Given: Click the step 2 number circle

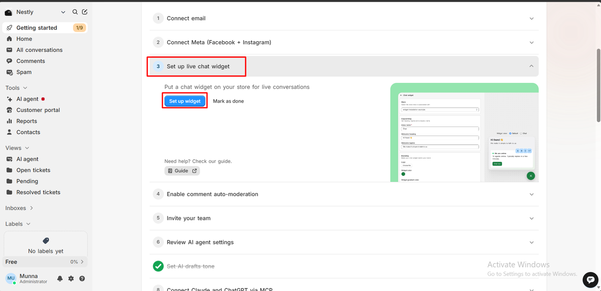Looking at the screenshot, I should point(158,42).
